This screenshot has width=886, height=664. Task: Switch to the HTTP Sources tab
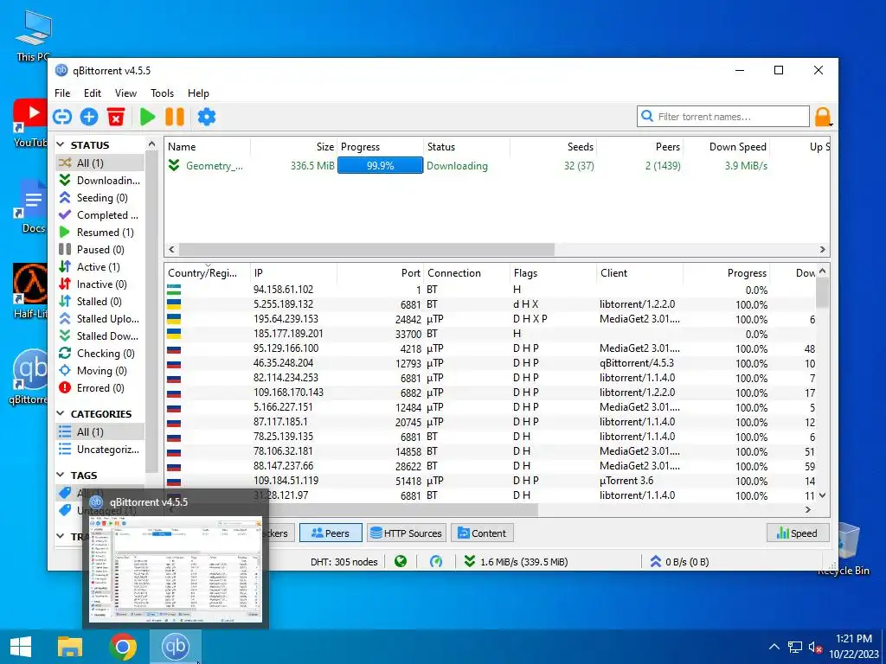click(407, 533)
